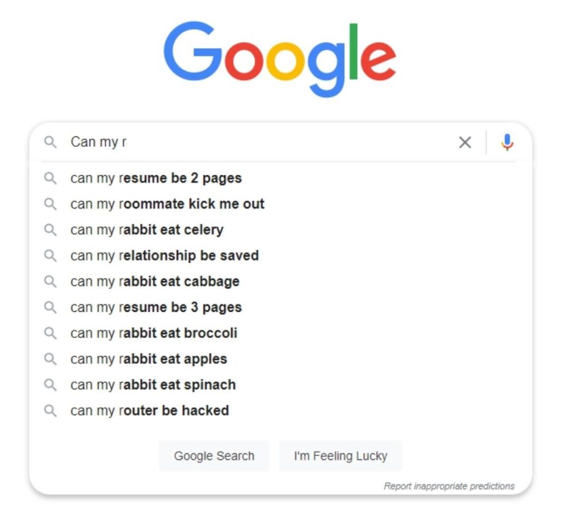Click the microphone icon for voice search
The height and width of the screenshot is (516, 561).
[x=507, y=142]
